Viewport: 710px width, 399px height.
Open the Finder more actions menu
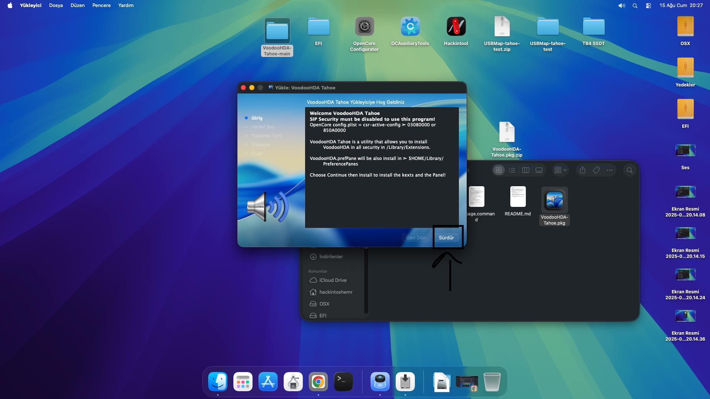click(x=609, y=170)
